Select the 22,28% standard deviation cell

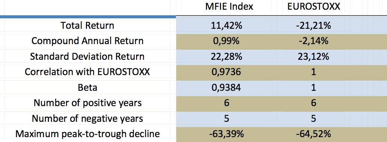(227, 57)
